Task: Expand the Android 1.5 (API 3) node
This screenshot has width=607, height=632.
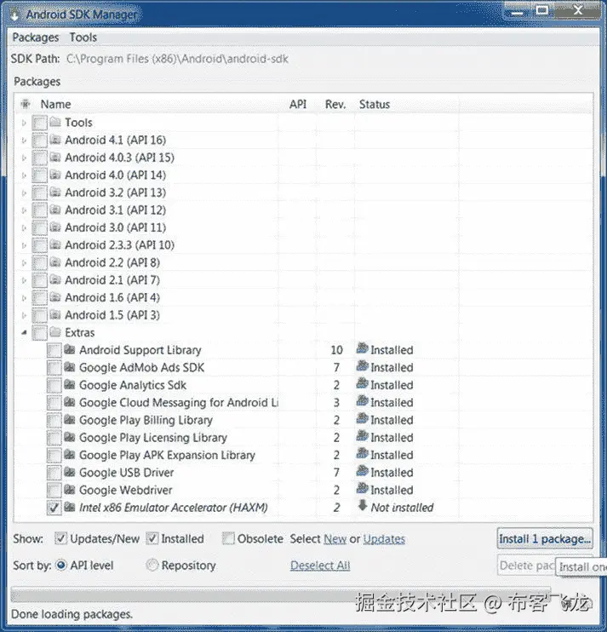Action: click(x=24, y=315)
